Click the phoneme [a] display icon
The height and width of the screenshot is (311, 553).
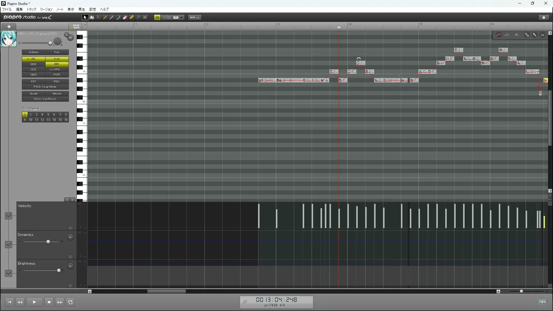[x=543, y=35]
